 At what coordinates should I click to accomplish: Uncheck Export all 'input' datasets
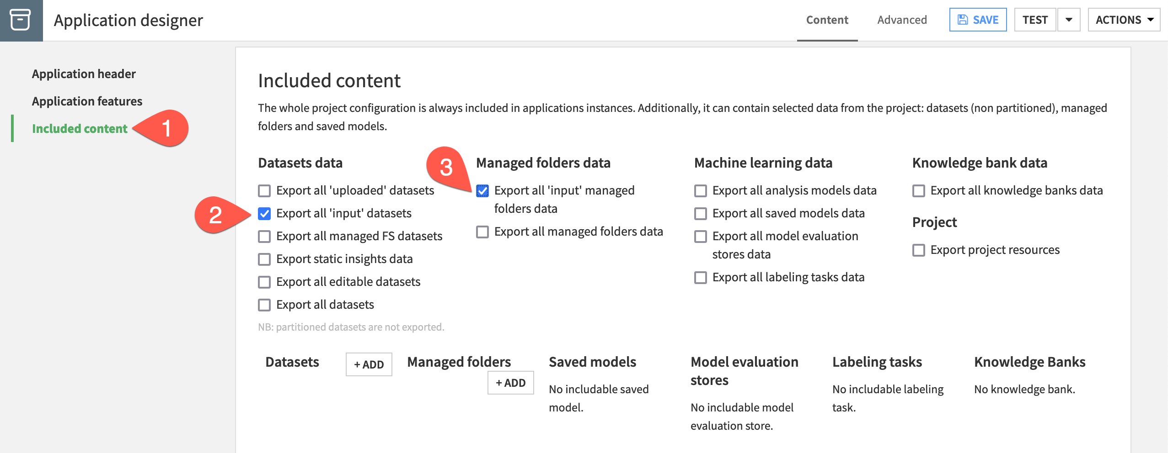point(264,213)
